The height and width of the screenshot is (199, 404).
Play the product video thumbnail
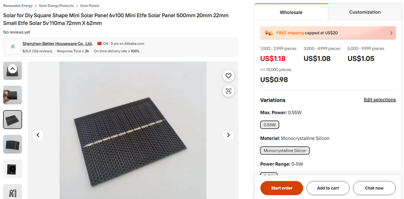(x=12, y=169)
